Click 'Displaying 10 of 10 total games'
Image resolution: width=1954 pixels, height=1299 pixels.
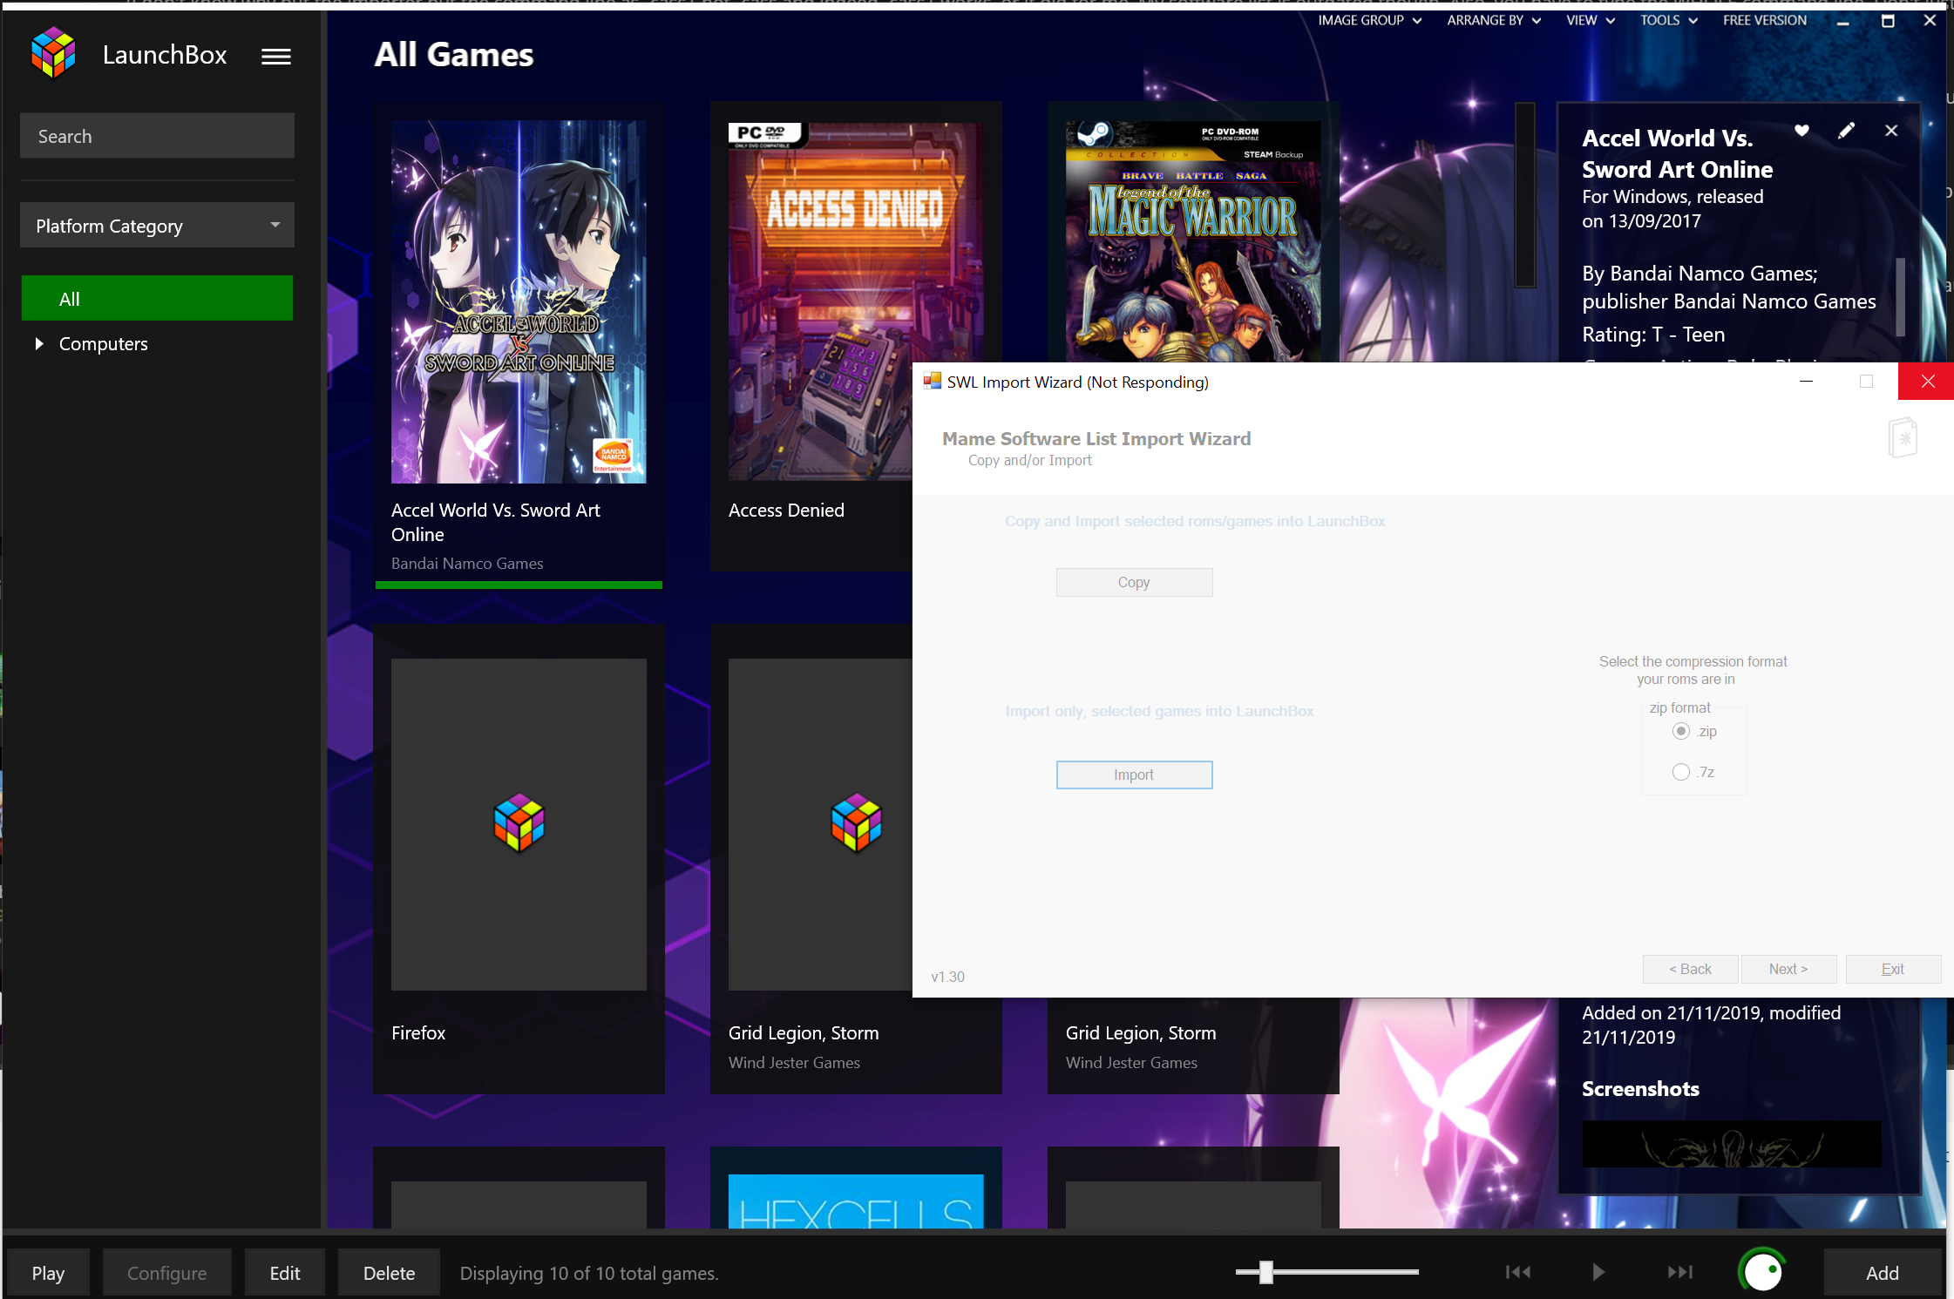tap(589, 1273)
